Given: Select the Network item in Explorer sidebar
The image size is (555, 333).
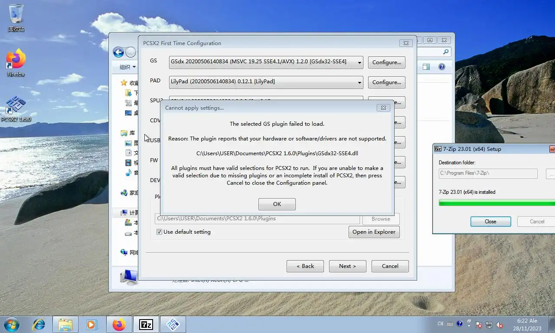Looking at the screenshot, I should point(129,252).
